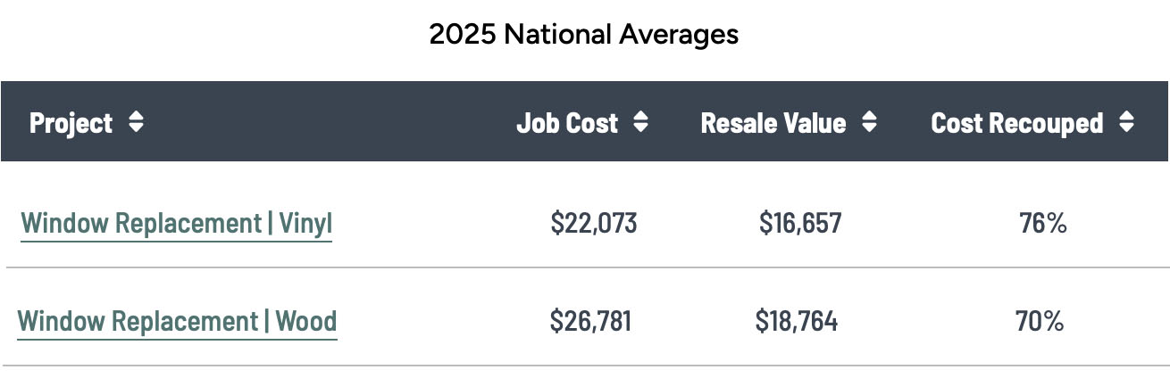Click the Project column header label

point(71,123)
